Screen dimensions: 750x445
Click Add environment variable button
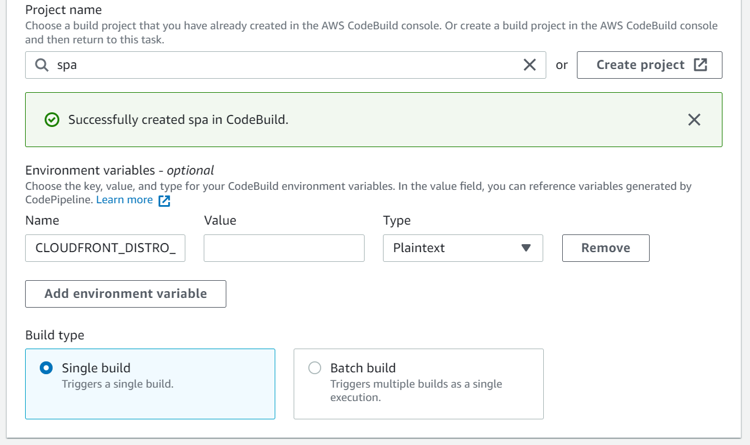[x=125, y=294]
